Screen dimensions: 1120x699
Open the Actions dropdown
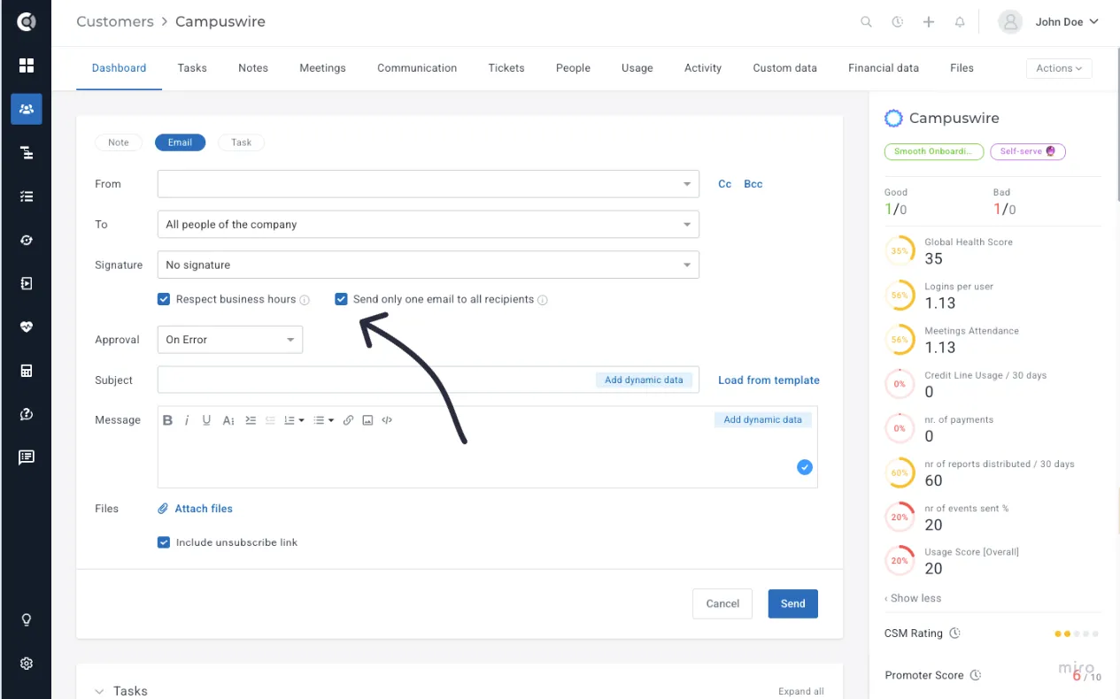[1059, 68]
